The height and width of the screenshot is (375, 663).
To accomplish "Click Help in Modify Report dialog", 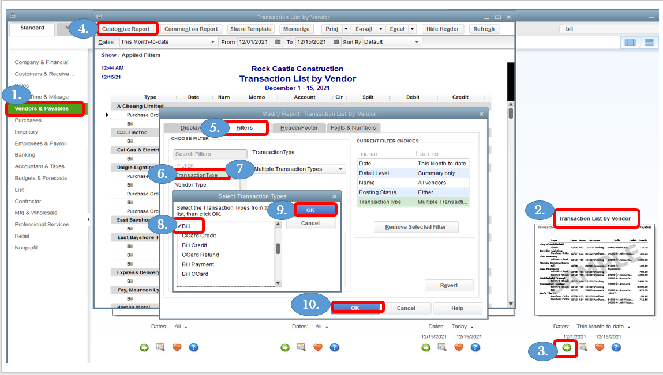I will (457, 308).
